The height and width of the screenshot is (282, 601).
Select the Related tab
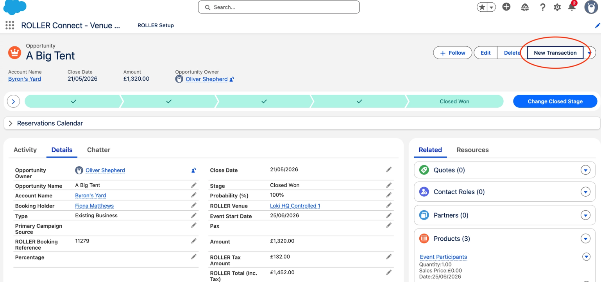[430, 150]
